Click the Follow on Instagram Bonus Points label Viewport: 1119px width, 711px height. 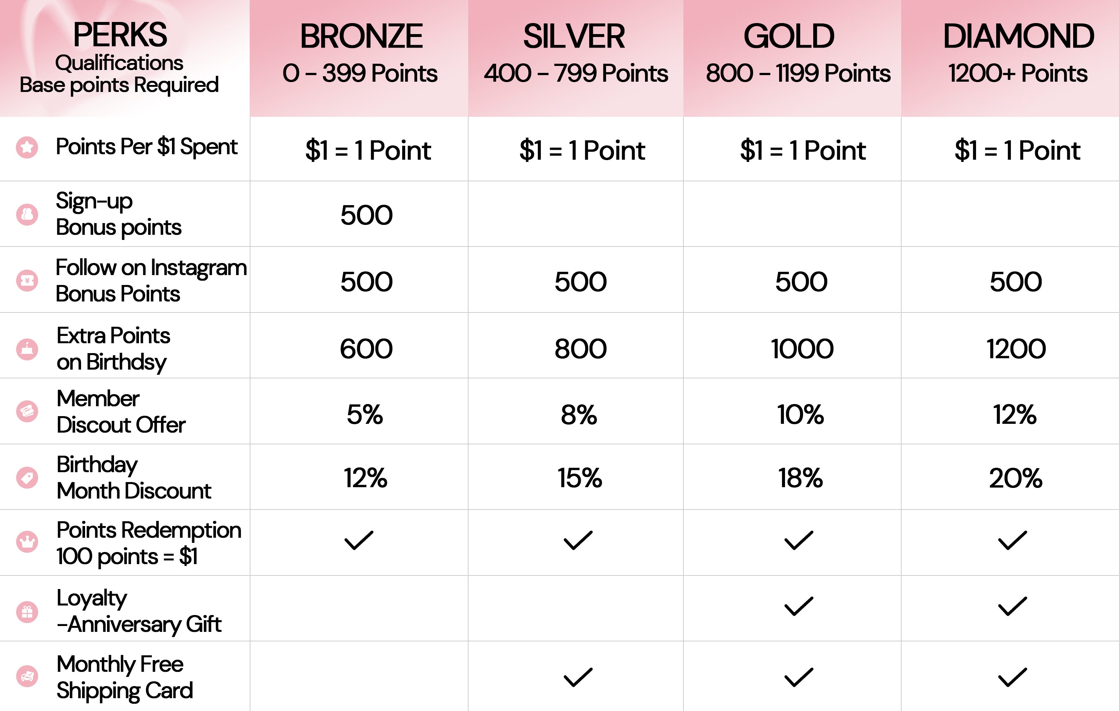151,281
